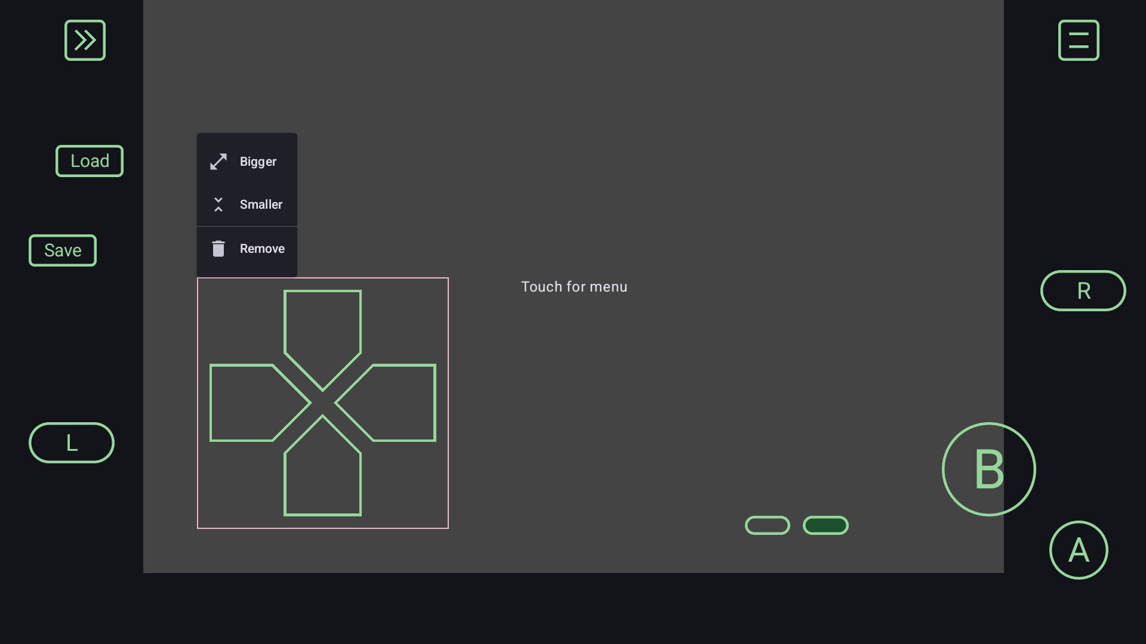Choose Smaller from the popup menu
The width and height of the screenshot is (1146, 644).
pyautogui.click(x=261, y=205)
